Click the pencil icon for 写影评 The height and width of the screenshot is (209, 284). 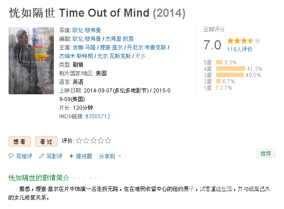(42, 156)
